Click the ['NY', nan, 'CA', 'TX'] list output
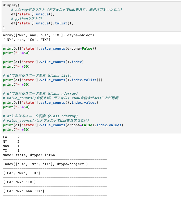The height and width of the screenshot is (200, 183). [x=27, y=40]
